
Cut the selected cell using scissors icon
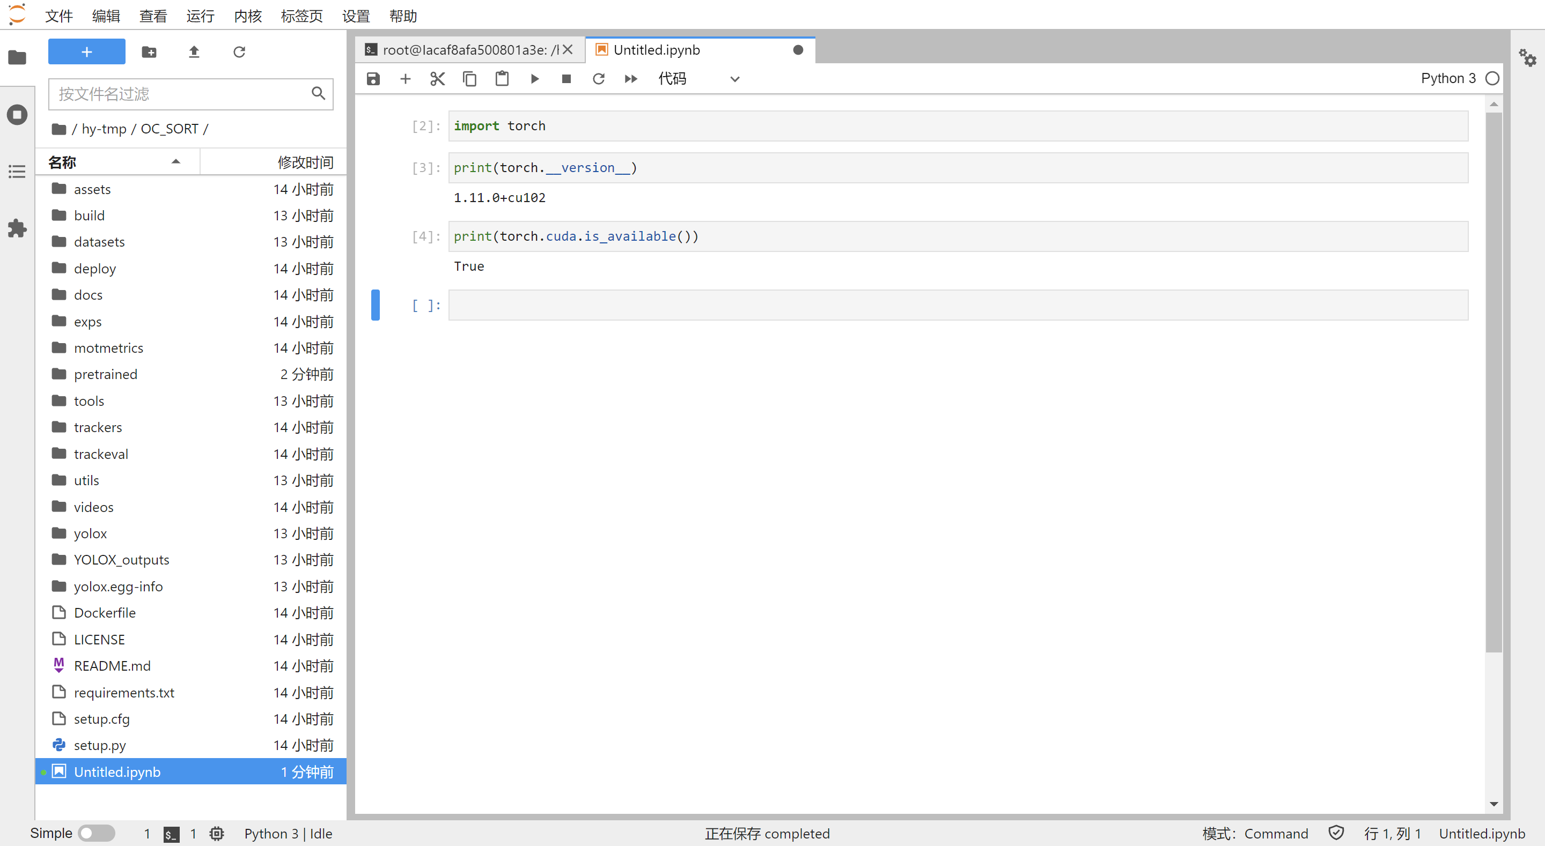click(437, 79)
